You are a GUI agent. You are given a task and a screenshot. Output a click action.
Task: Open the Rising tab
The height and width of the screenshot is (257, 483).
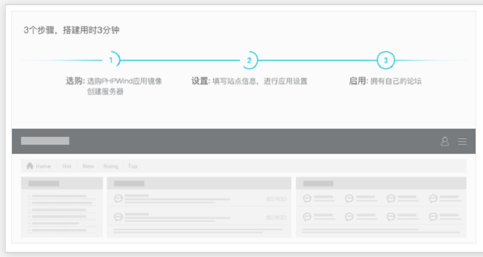tap(111, 166)
